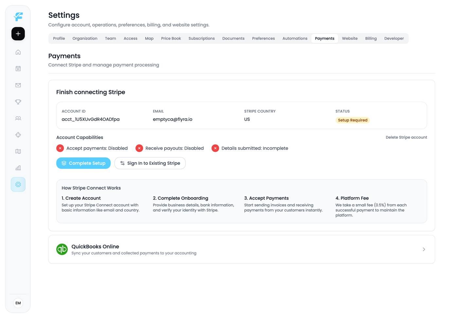Click Accept payments: Disabled text

click(x=97, y=148)
